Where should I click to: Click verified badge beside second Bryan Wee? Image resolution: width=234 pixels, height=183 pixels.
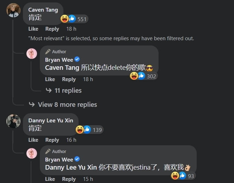click(77, 159)
